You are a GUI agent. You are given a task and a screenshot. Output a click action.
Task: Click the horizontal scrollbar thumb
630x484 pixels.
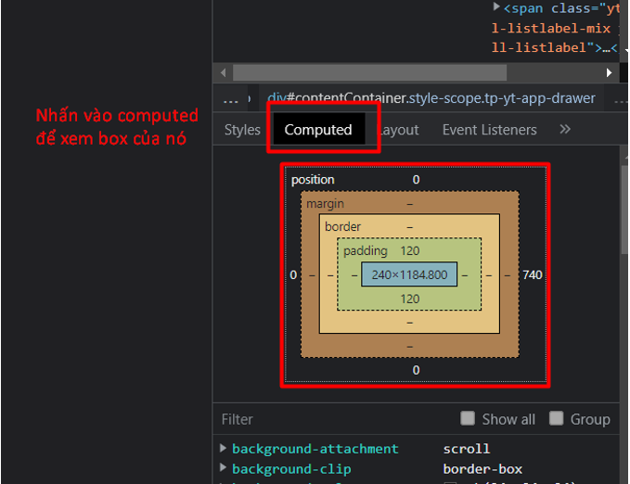pos(369,72)
